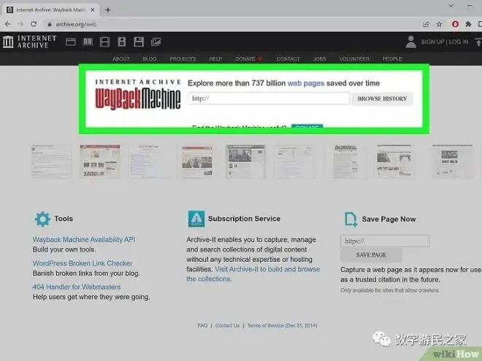The width and height of the screenshot is (482, 361).
Task: Expand the tab search chevron
Action: pos(451,6)
